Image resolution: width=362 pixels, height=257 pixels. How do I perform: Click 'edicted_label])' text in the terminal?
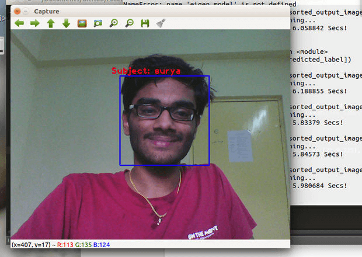321,60
